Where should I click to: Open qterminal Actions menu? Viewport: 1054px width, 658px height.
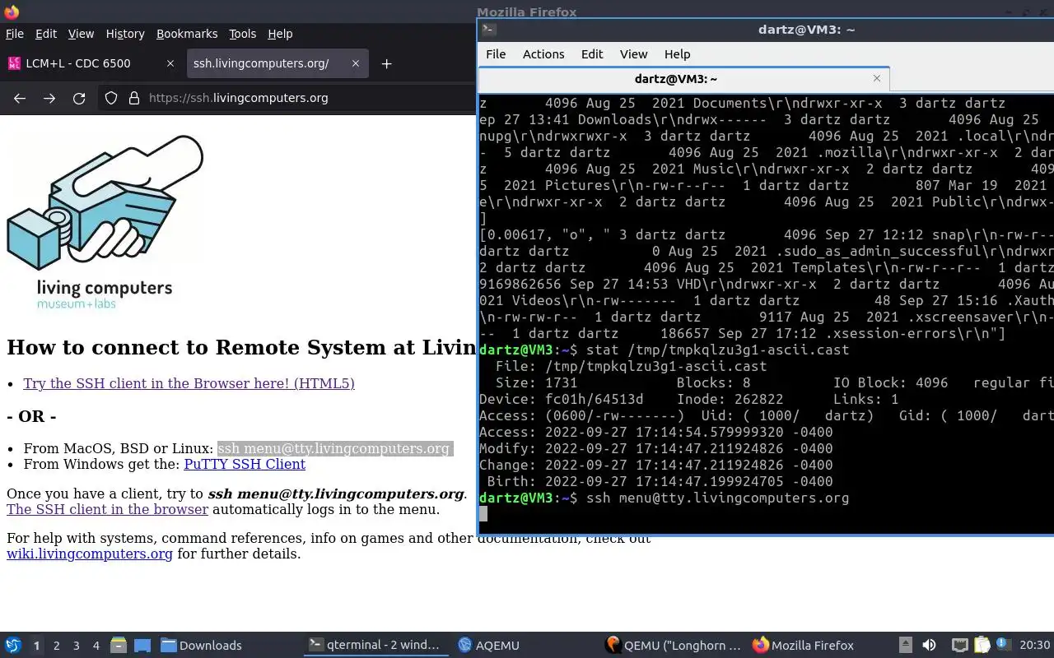[x=543, y=54]
